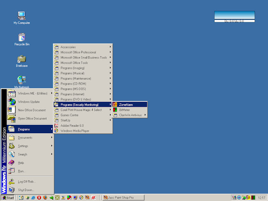Open Programs (MS-DOS) folder
The height and width of the screenshot is (201, 268).
coord(83,89)
